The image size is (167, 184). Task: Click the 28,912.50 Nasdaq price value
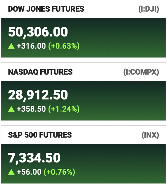click(38, 95)
